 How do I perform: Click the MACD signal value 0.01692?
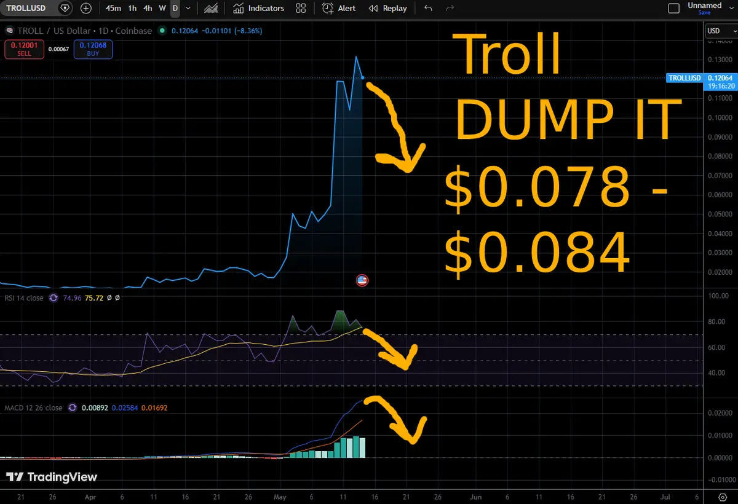[x=156, y=408]
